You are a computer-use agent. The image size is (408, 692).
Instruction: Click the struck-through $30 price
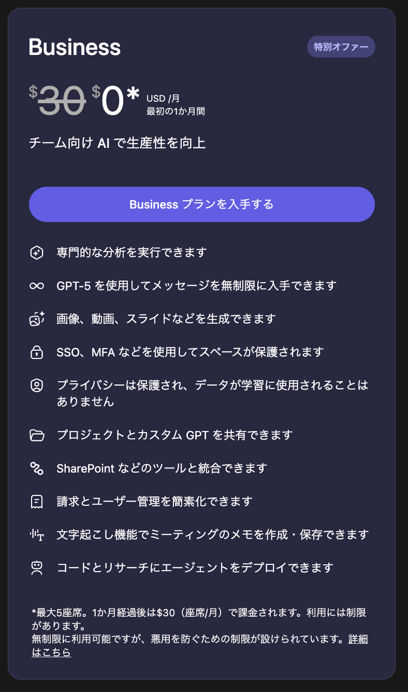point(57,100)
